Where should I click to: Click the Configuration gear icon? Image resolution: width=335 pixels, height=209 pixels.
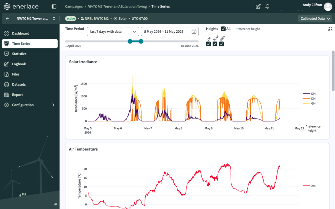pos(7,105)
